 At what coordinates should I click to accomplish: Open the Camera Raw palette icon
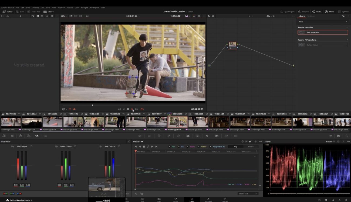coord(4,136)
